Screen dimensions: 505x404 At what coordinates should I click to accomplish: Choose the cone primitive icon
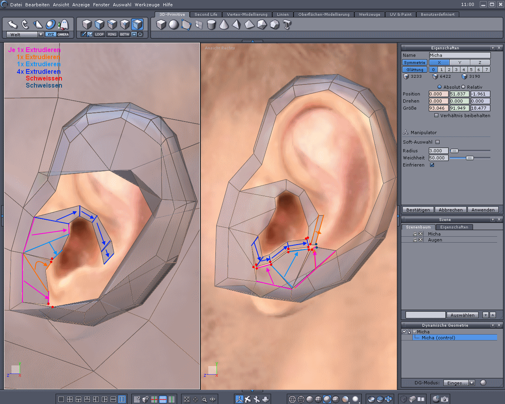[224, 25]
